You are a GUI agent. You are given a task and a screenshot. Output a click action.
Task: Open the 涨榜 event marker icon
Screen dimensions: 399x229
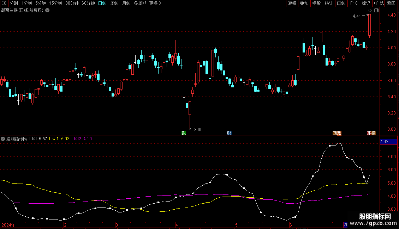[x=371, y=133]
